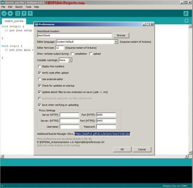Close the Preferences dialog with X
Screen dimensions: 193x188
coord(152,24)
